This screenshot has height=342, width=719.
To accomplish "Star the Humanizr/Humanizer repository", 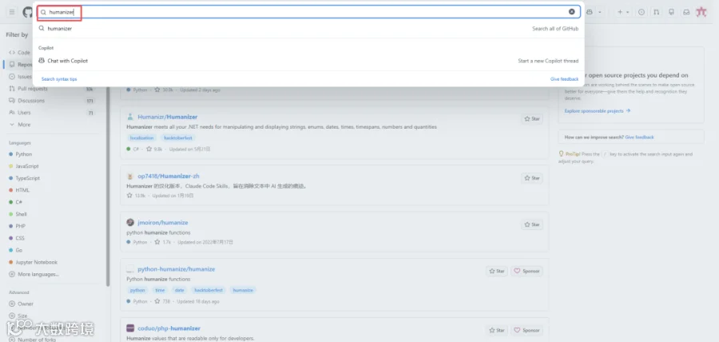I will tap(532, 119).
